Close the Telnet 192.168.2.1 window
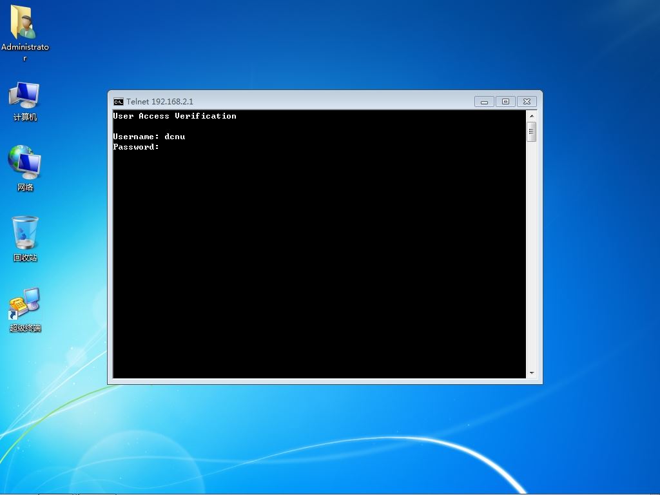Image resolution: width=660 pixels, height=495 pixels. (x=527, y=101)
